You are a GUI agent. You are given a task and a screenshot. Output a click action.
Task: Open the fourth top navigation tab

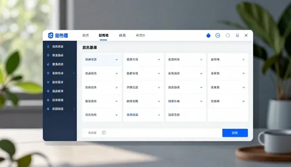click(140, 35)
